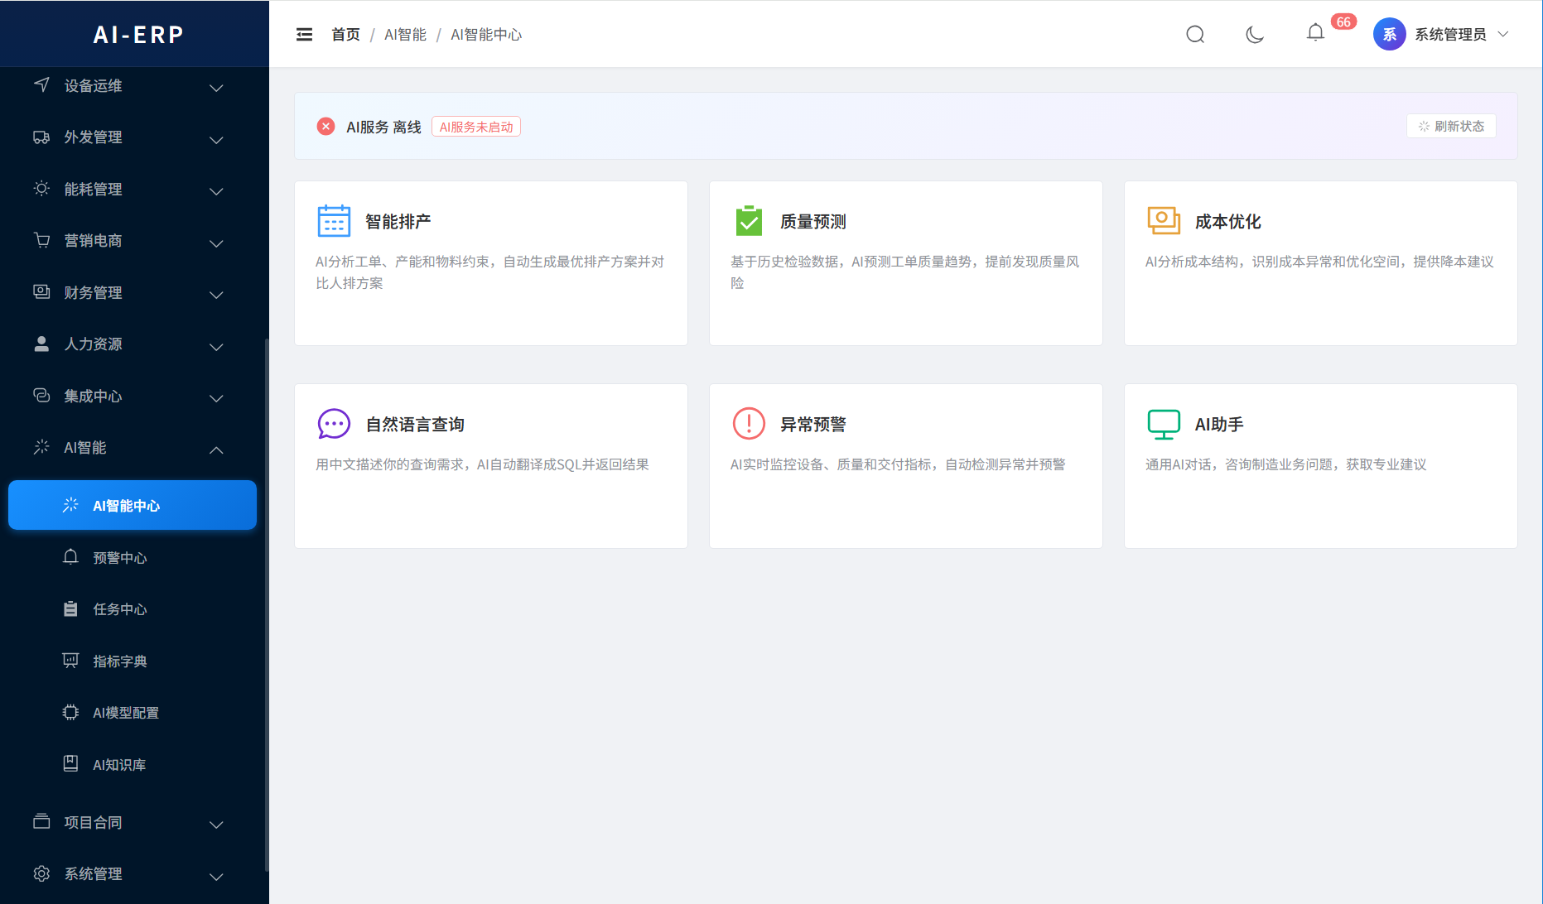Open 任务中心 menu item
Image resolution: width=1543 pixels, height=904 pixels.
(133, 608)
